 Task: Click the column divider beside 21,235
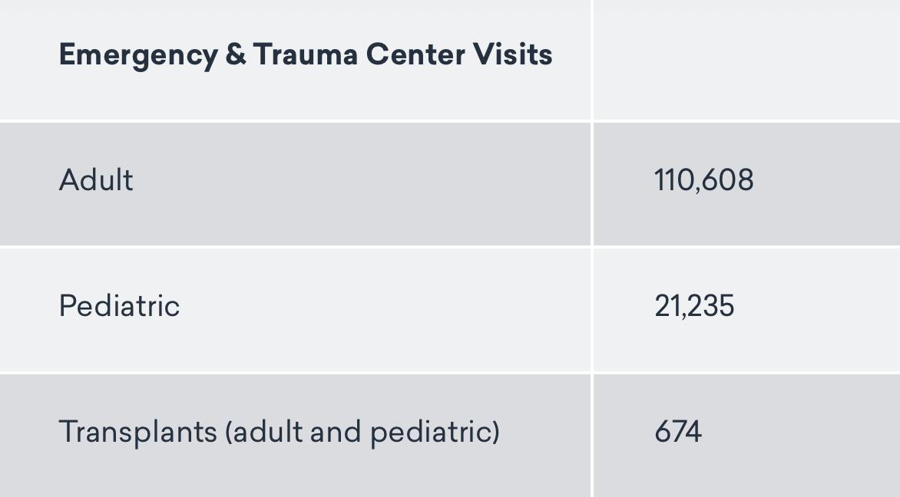pos(592,310)
